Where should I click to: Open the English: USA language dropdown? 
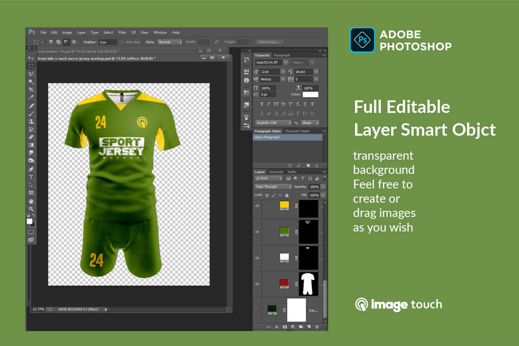273,123
